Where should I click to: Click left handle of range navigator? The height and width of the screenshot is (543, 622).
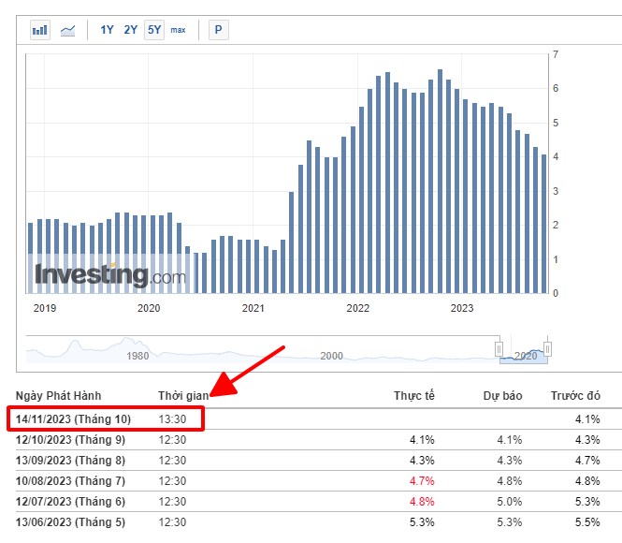pos(499,349)
